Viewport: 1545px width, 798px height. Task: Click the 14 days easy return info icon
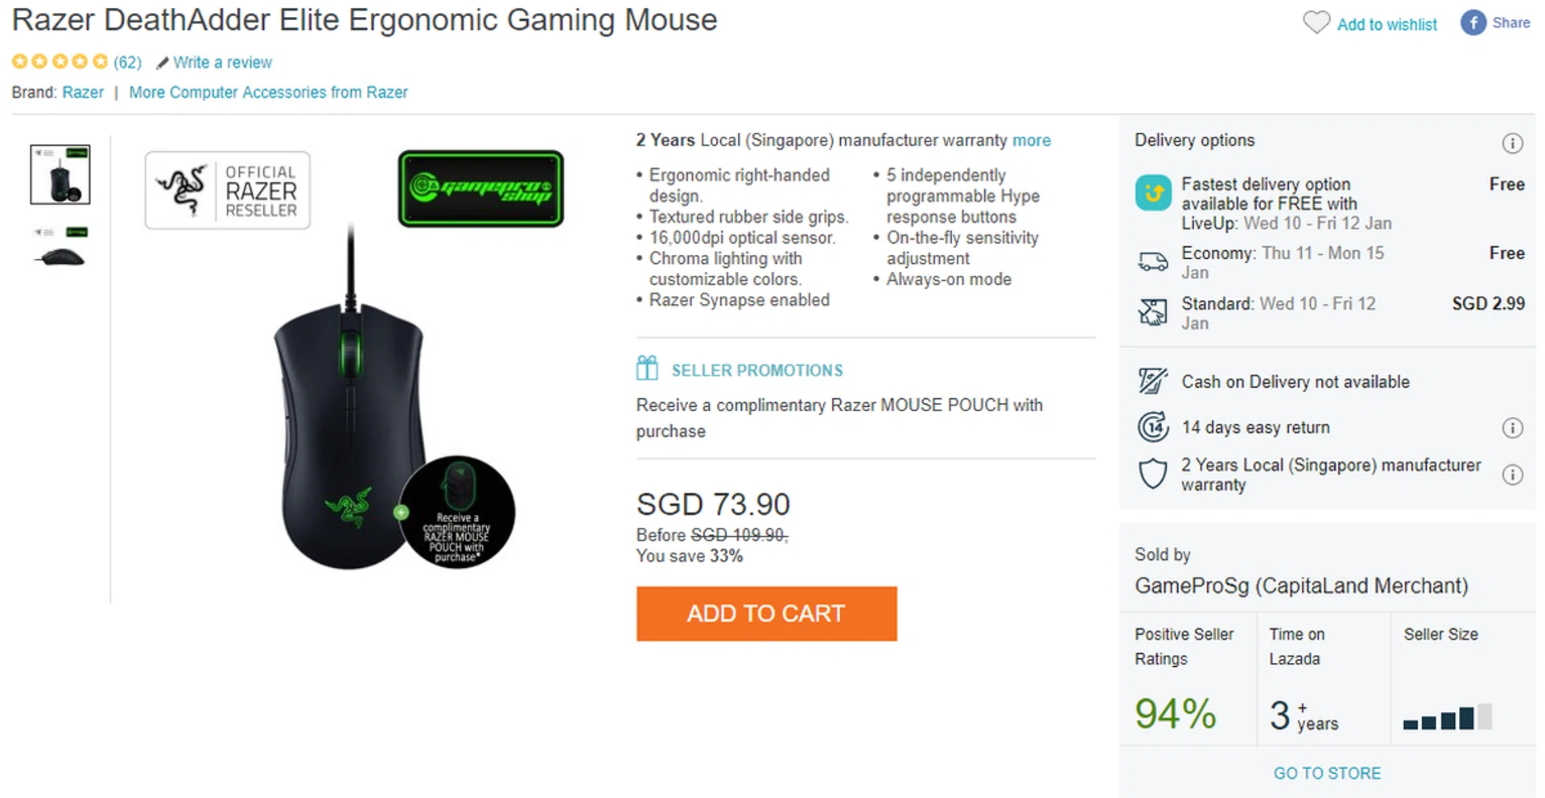(x=1512, y=428)
